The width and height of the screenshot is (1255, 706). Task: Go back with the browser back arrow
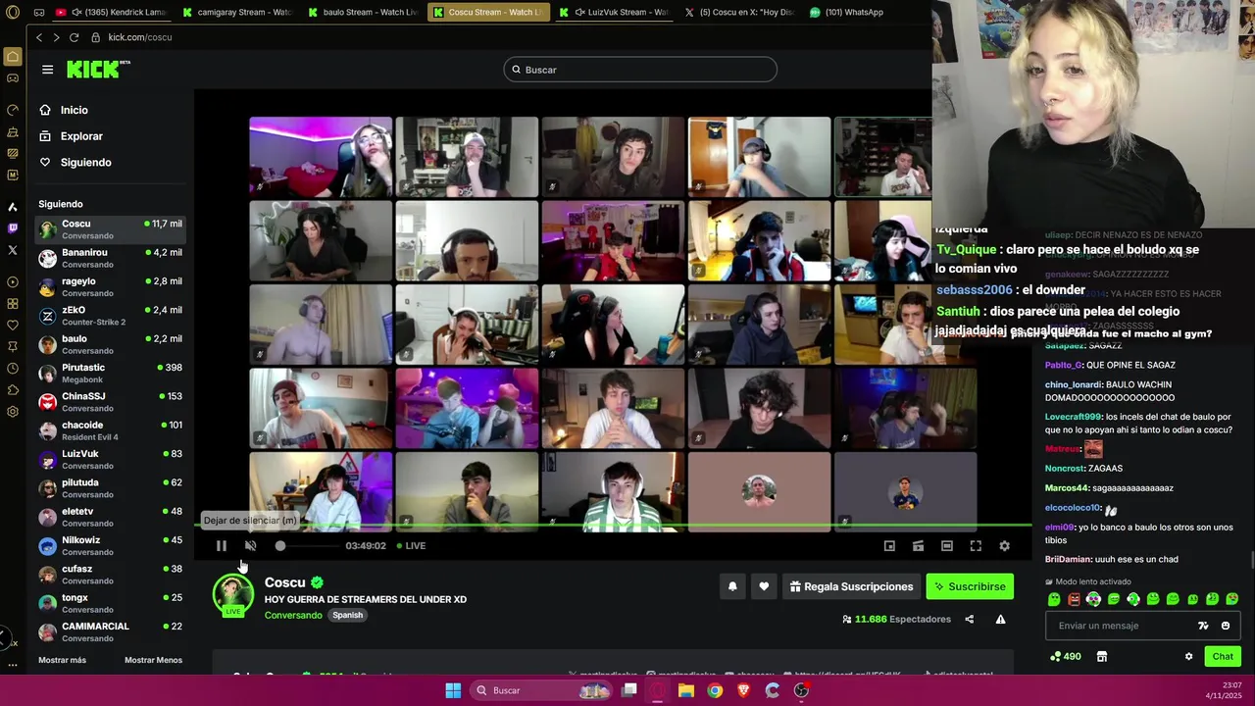[x=39, y=37]
